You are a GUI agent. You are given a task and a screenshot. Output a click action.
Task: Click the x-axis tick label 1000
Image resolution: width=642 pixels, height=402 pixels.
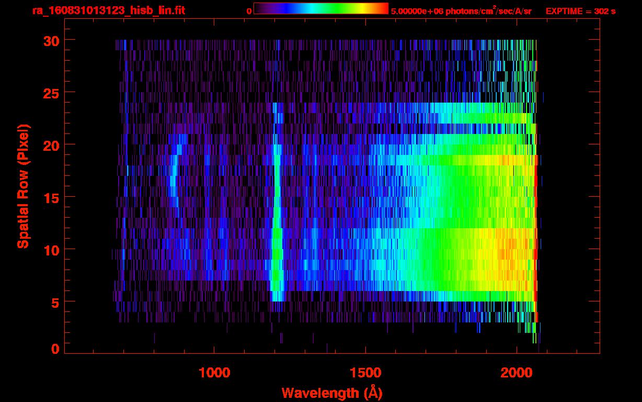coord(214,373)
